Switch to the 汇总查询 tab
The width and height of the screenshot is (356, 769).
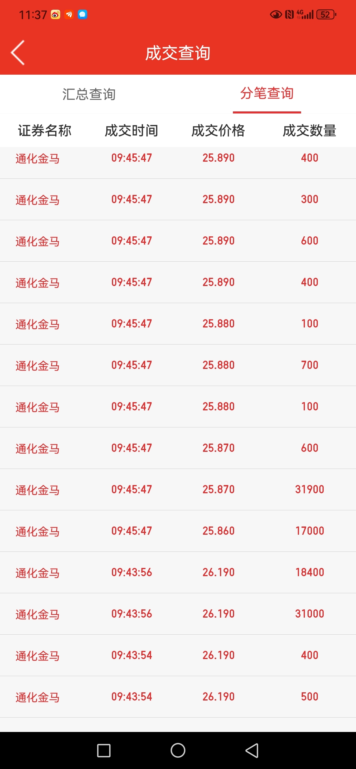click(x=89, y=94)
